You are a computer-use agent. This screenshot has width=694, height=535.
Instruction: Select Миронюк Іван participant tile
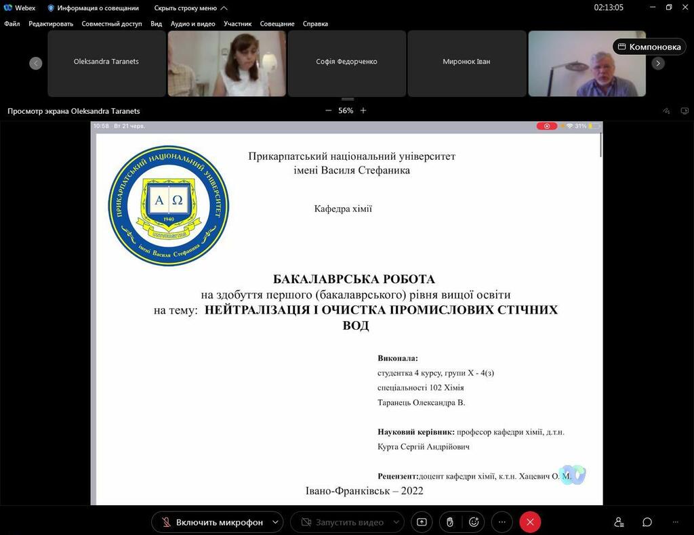pos(466,63)
